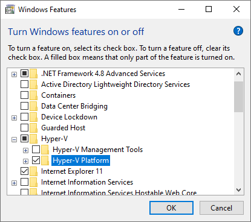Image resolution: width=251 pixels, height=222 pixels.
Task: Select the Internet Explorer 11 label
Action: point(72,171)
